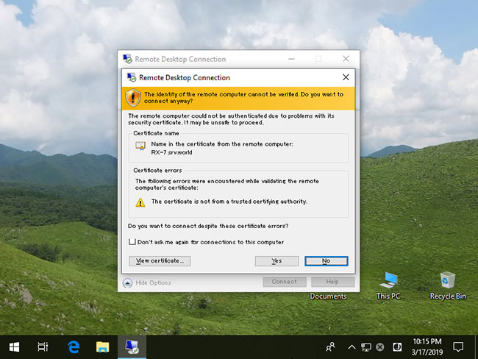Click the network status tray icon
Image resolution: width=478 pixels, height=359 pixels.
(365, 346)
